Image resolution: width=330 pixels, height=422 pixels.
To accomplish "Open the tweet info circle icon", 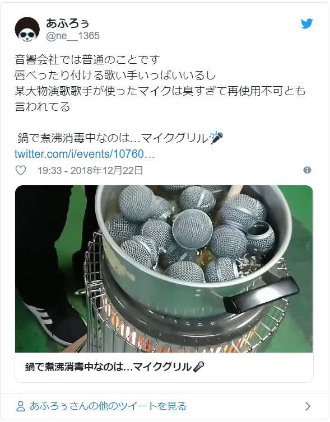I will [307, 170].
